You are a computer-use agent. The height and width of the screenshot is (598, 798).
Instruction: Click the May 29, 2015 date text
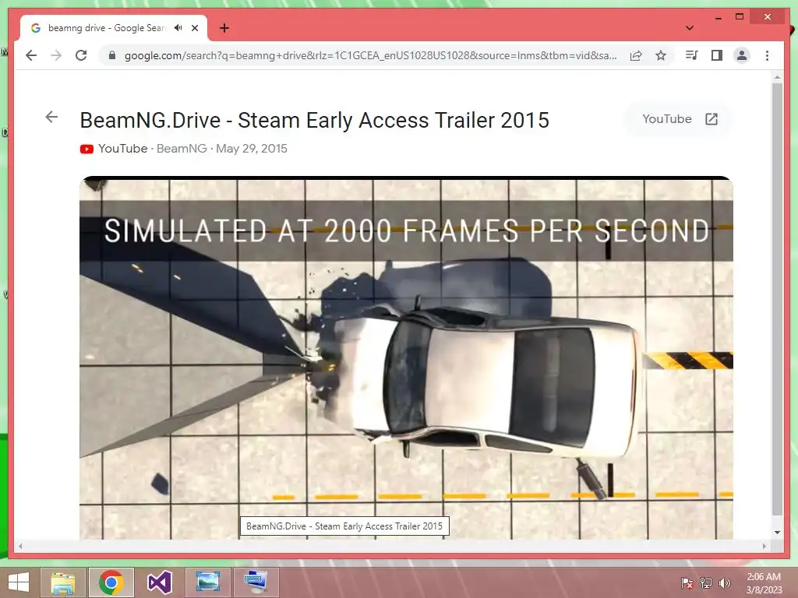click(252, 149)
